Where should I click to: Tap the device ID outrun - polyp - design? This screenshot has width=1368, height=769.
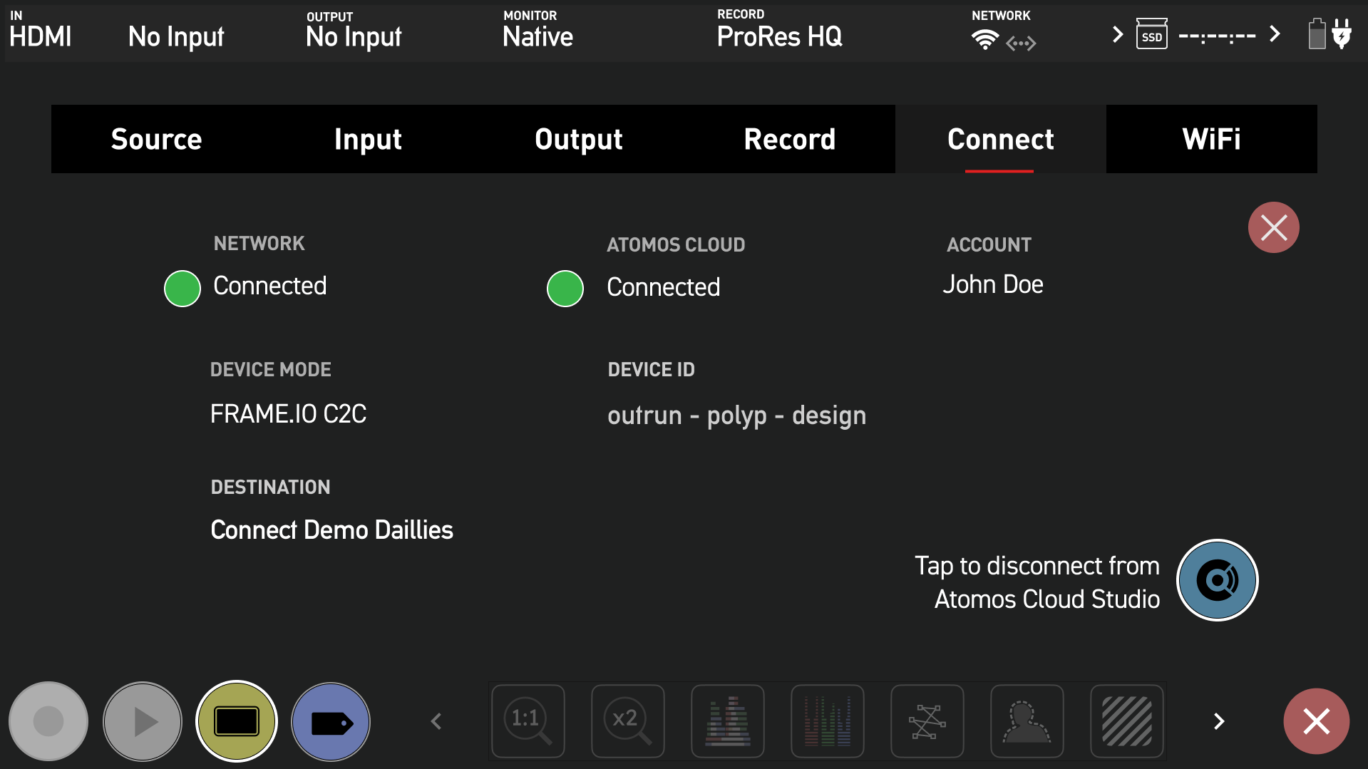coord(736,416)
